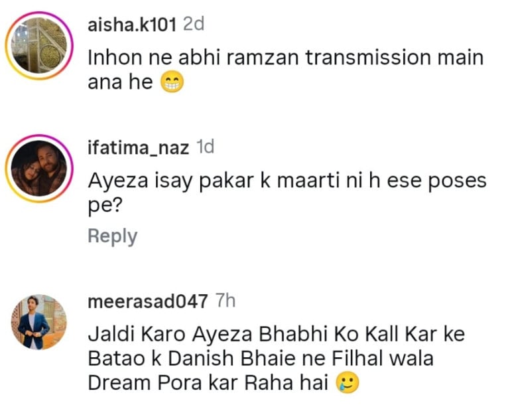Reply to ifatima_naz's comment

click(x=113, y=236)
